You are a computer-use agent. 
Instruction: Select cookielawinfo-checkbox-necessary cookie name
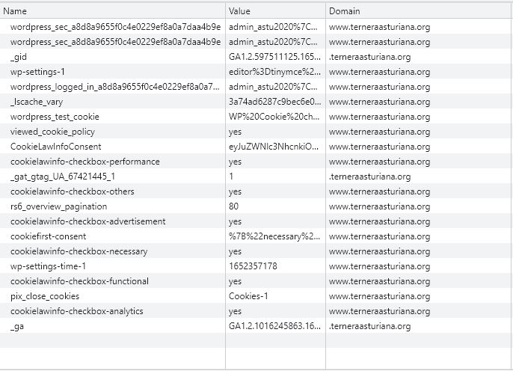pyautogui.click(x=79, y=251)
